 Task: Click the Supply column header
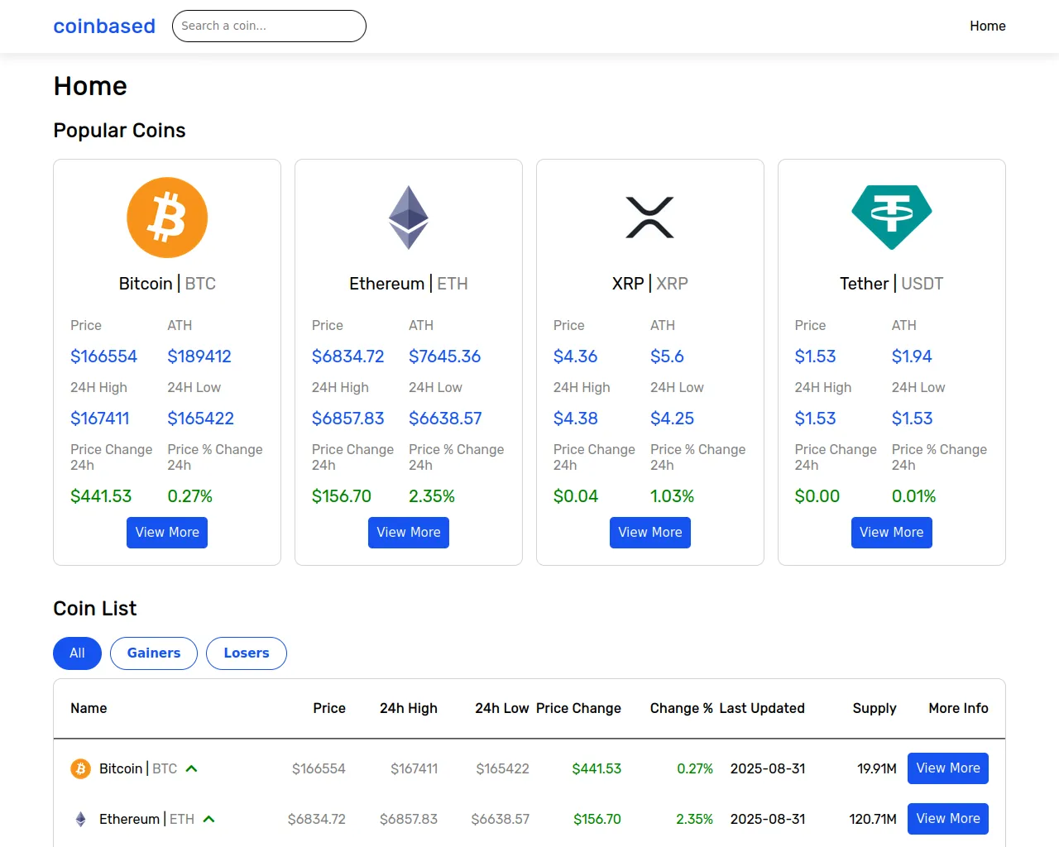(x=875, y=708)
